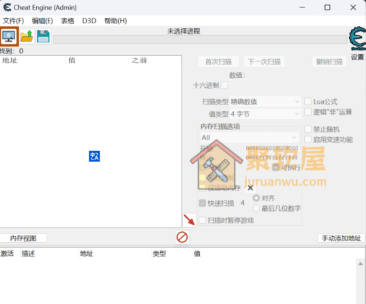Screen dimensions: 366x304
Task: Click 设置 label under logo
Action: pos(358,57)
